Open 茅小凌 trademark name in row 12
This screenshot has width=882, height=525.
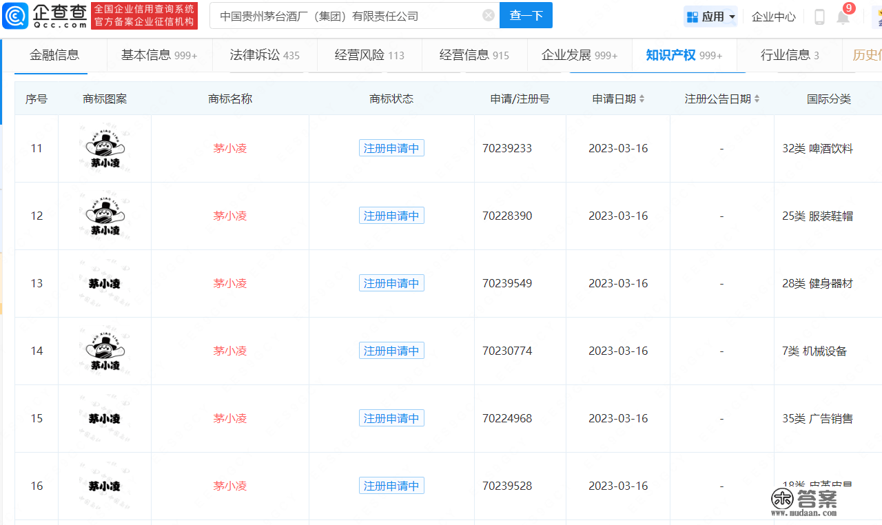point(230,216)
